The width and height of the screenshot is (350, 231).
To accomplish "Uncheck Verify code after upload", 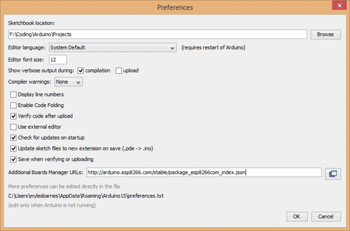I will [14, 115].
